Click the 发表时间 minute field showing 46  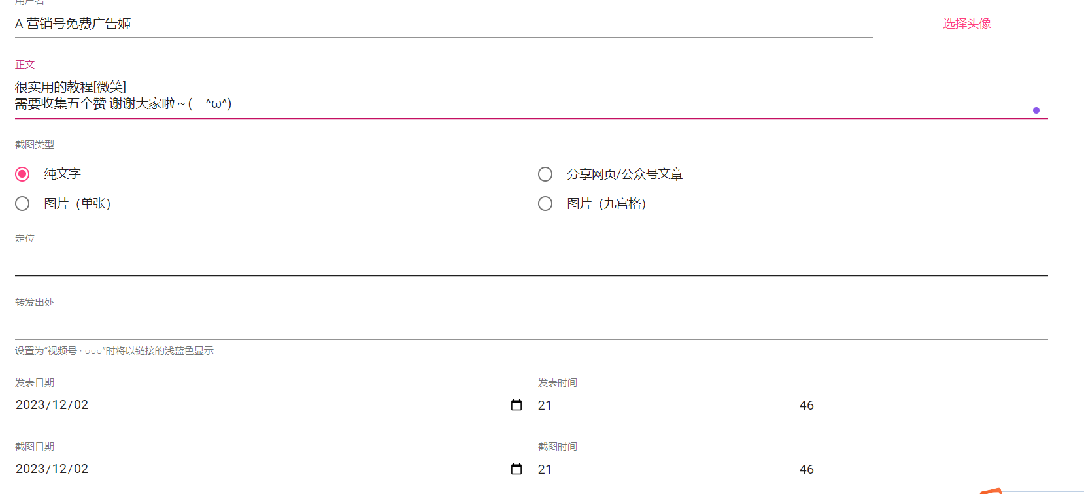click(922, 405)
